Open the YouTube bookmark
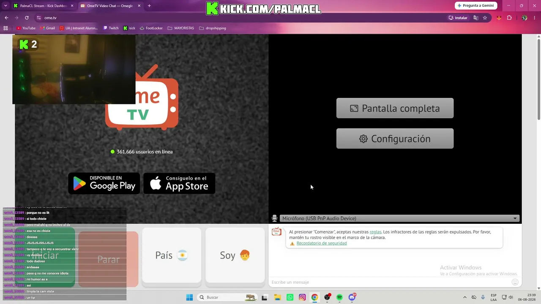Viewport: 541px width, 304px height. click(x=26, y=28)
